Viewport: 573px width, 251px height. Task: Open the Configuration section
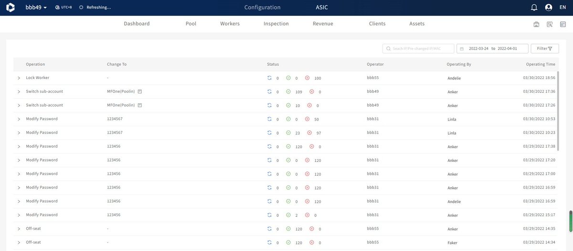[262, 8]
